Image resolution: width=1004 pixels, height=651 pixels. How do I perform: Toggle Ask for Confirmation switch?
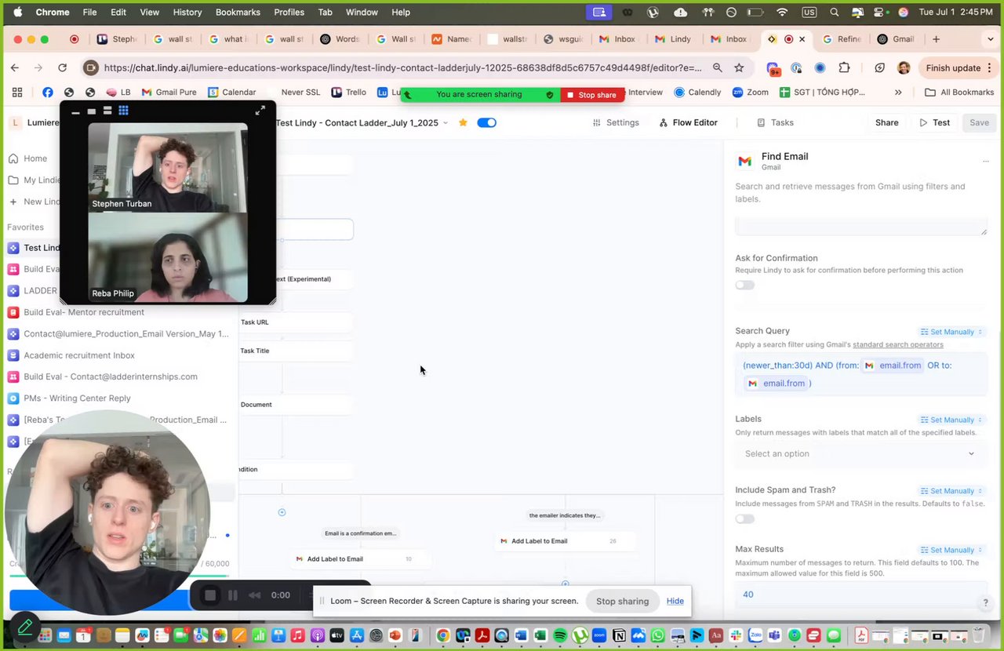pos(745,285)
